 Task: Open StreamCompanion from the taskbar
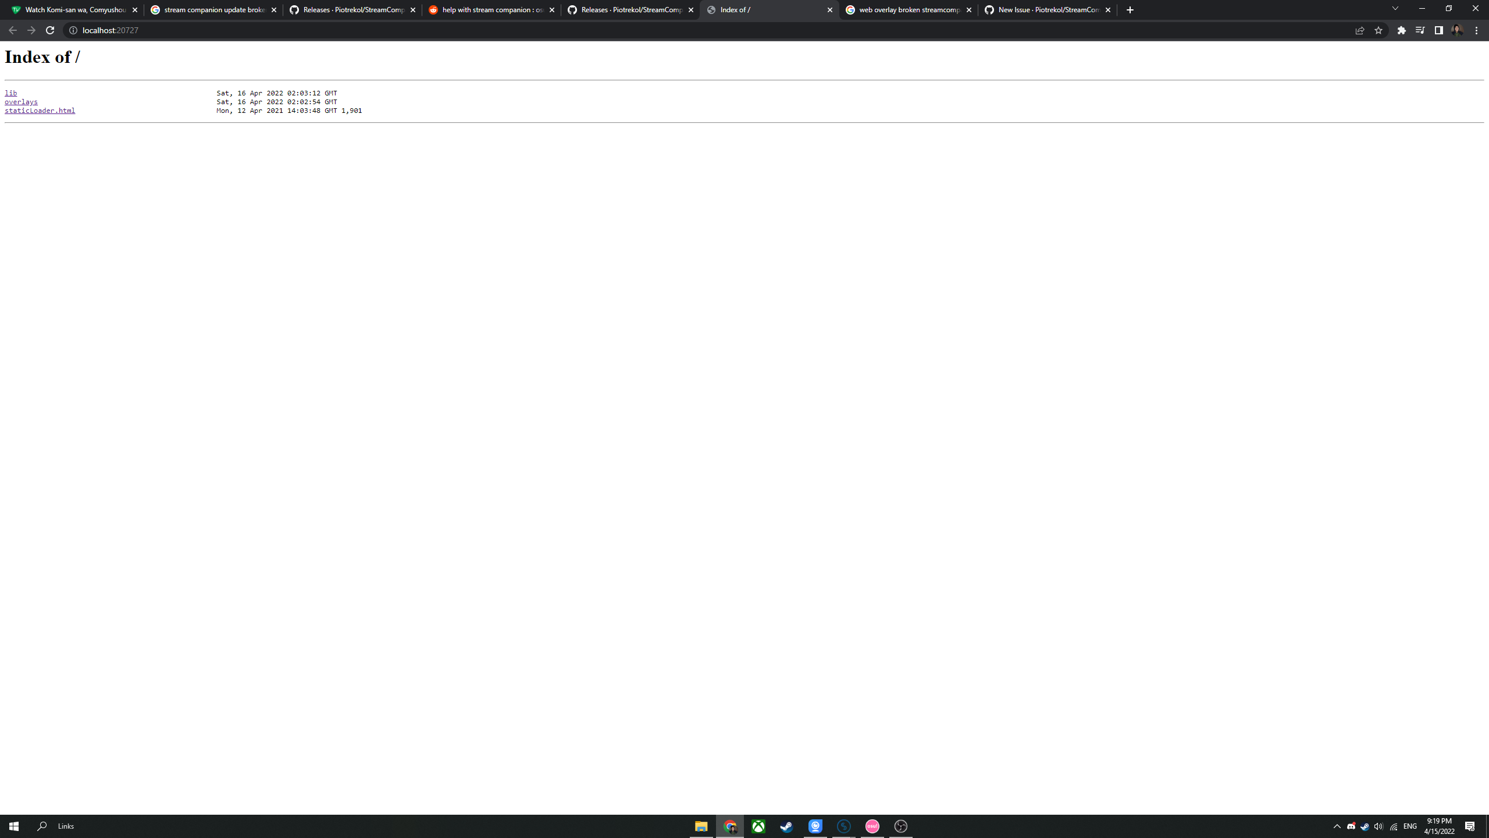pyautogui.click(x=844, y=826)
